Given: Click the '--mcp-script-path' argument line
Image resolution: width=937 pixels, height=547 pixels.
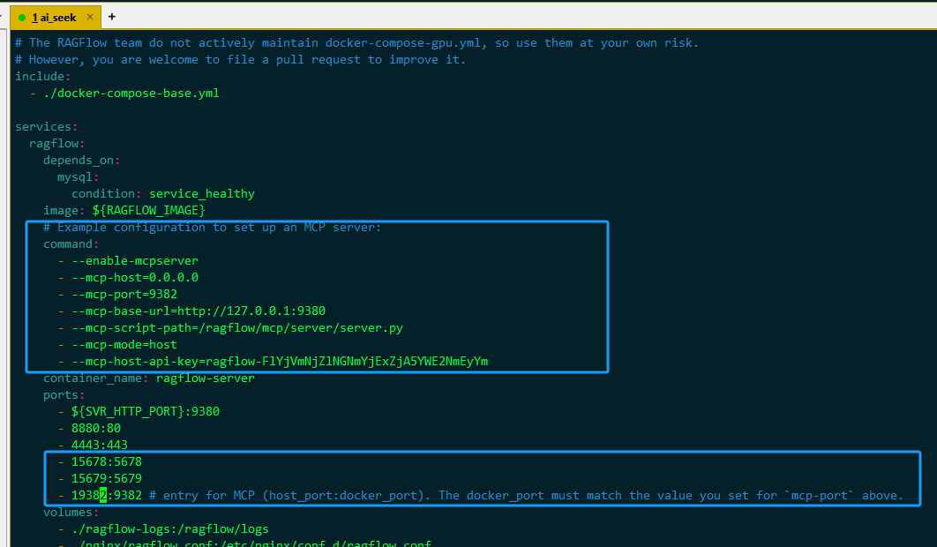Looking at the screenshot, I should [x=237, y=327].
